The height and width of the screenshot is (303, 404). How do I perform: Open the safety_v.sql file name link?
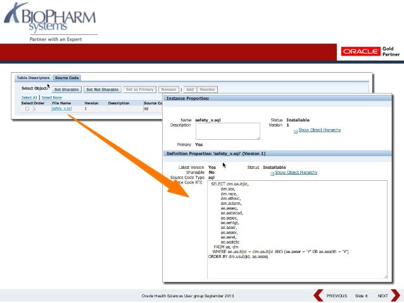pyautogui.click(x=62, y=109)
